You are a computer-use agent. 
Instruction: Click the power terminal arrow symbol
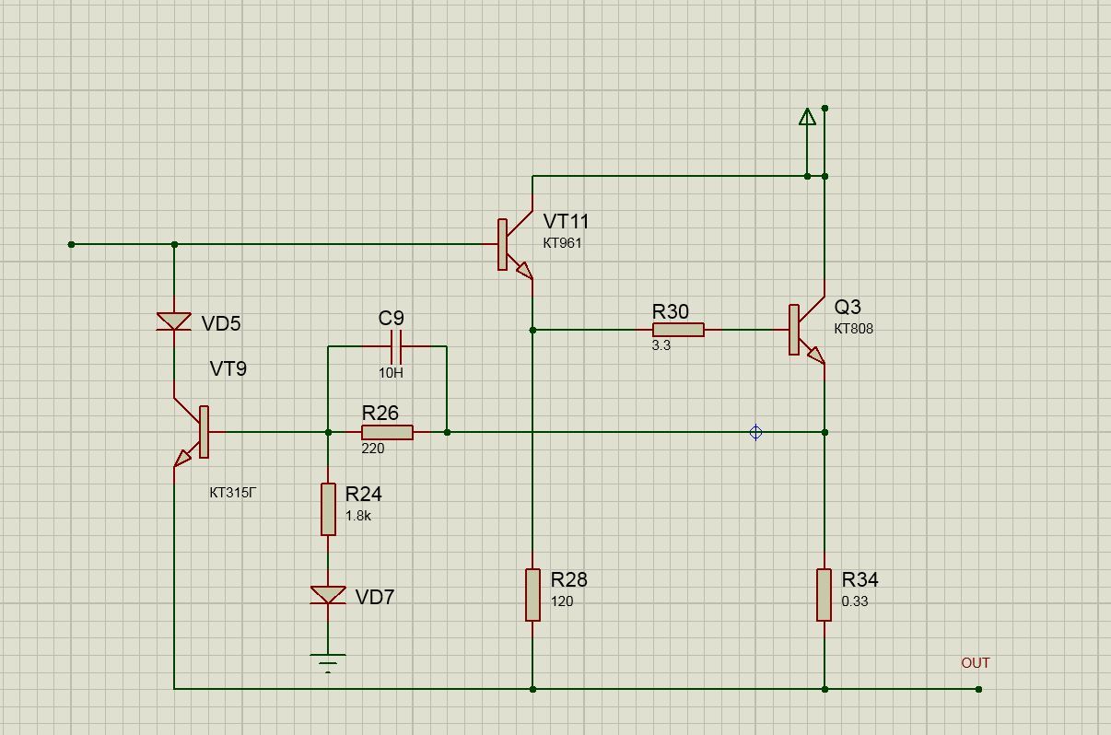(807, 117)
